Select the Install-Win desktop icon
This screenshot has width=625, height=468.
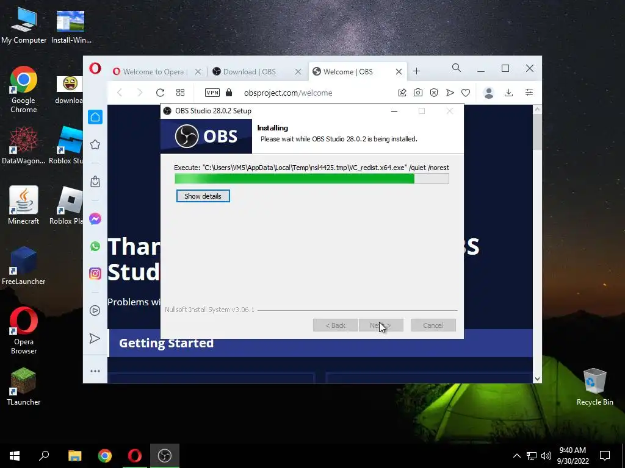click(x=71, y=26)
